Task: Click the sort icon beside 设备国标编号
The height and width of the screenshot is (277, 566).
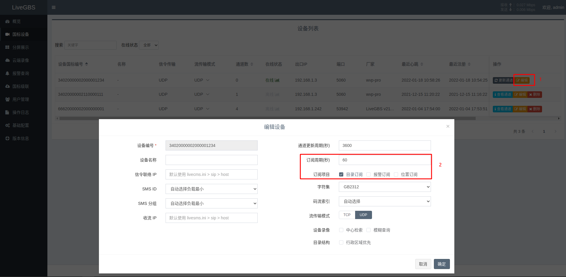Action: [86, 64]
